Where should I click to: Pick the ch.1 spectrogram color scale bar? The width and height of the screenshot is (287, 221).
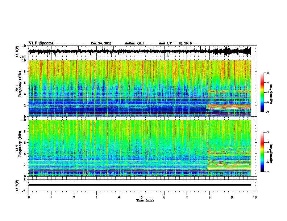pos(262,92)
